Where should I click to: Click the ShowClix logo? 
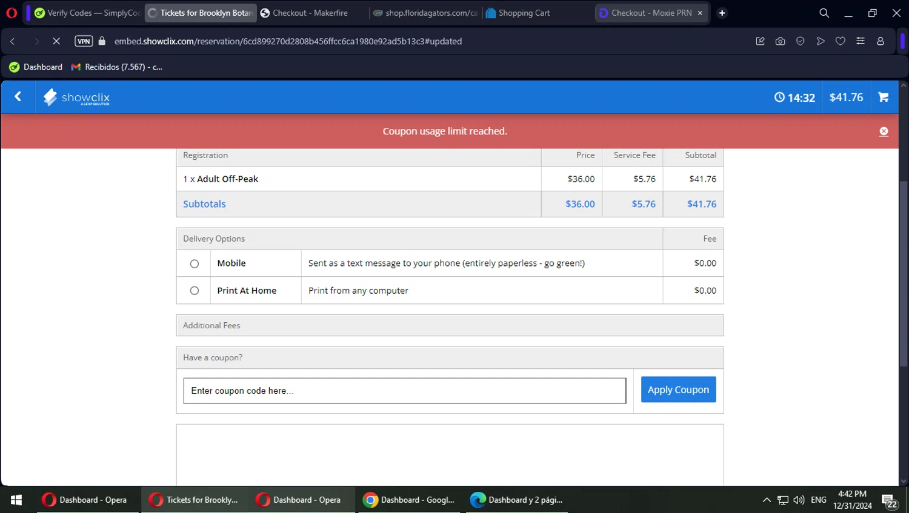point(77,98)
